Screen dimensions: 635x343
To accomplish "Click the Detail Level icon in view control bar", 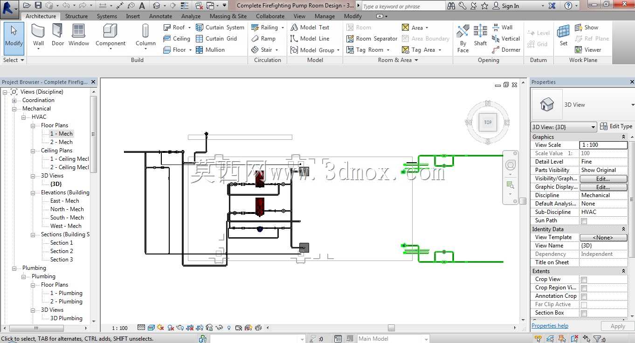I will coord(141,328).
